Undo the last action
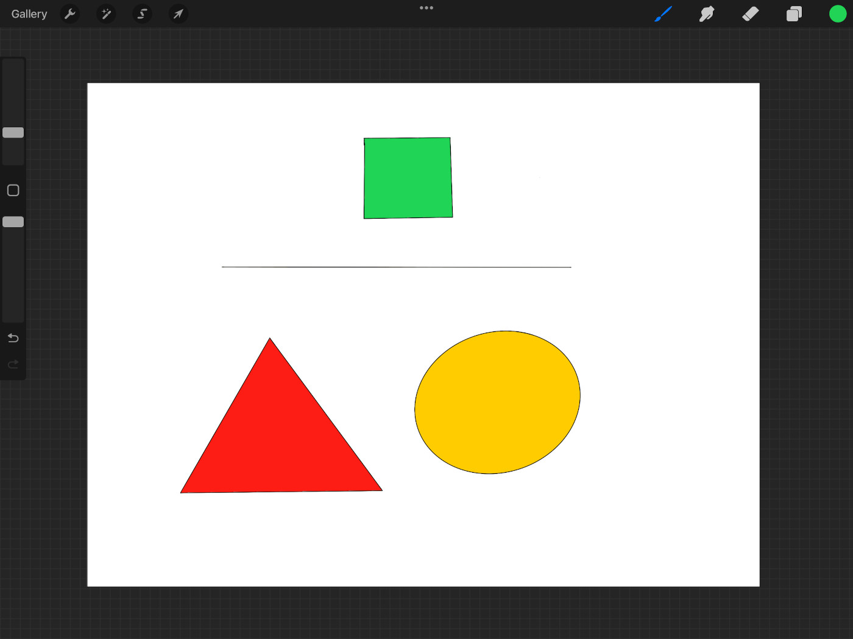The height and width of the screenshot is (639, 853). [x=13, y=338]
